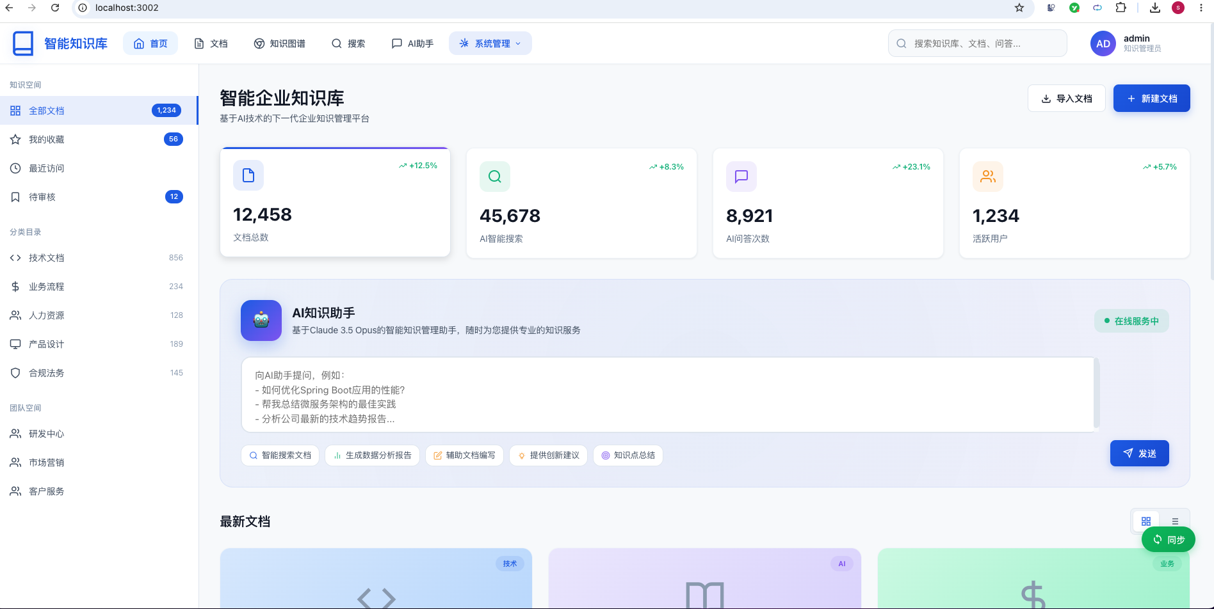Click the 业务流程 dollar icon

pos(15,287)
